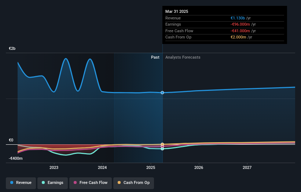This screenshot has width=301, height=192.
Task: Click the teal Earnings data point marker
Action: pos(162,149)
